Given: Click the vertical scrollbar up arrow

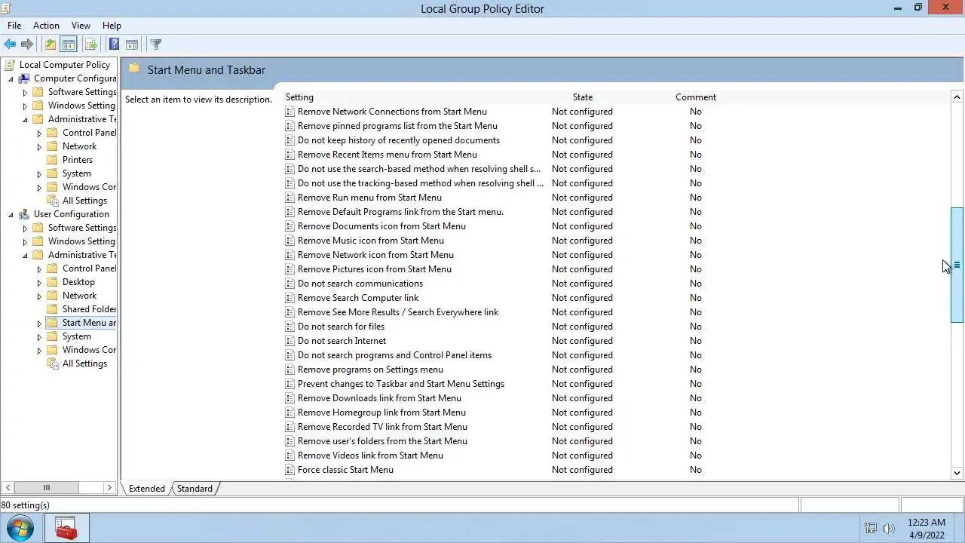Looking at the screenshot, I should [x=957, y=97].
